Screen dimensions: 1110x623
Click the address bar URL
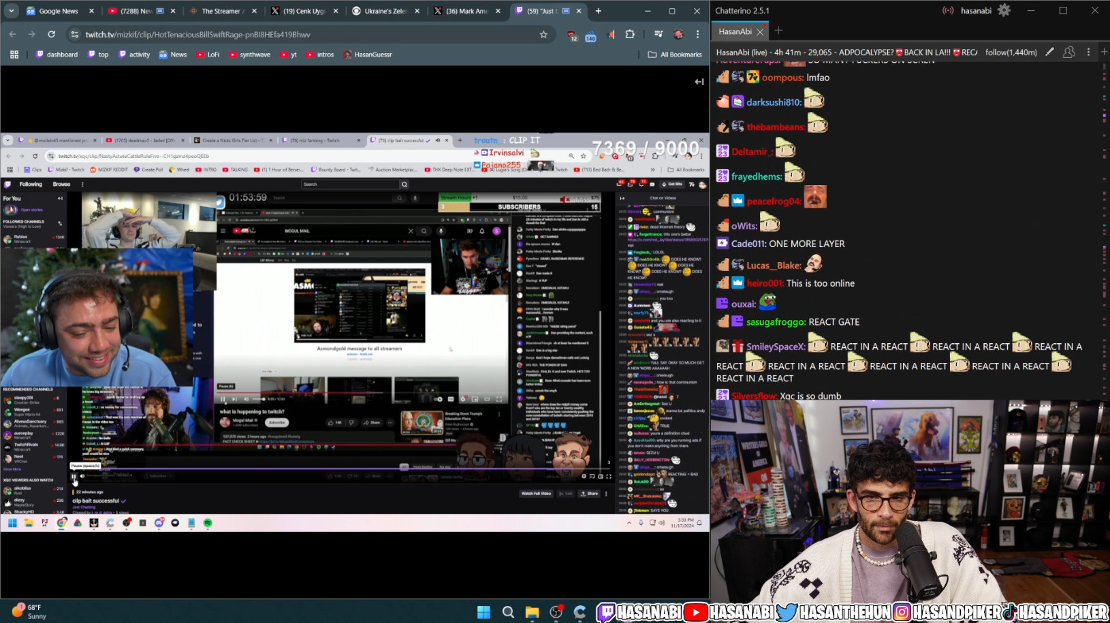coord(197,35)
